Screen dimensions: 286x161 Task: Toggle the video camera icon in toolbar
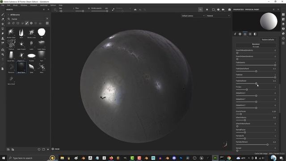[223, 9]
